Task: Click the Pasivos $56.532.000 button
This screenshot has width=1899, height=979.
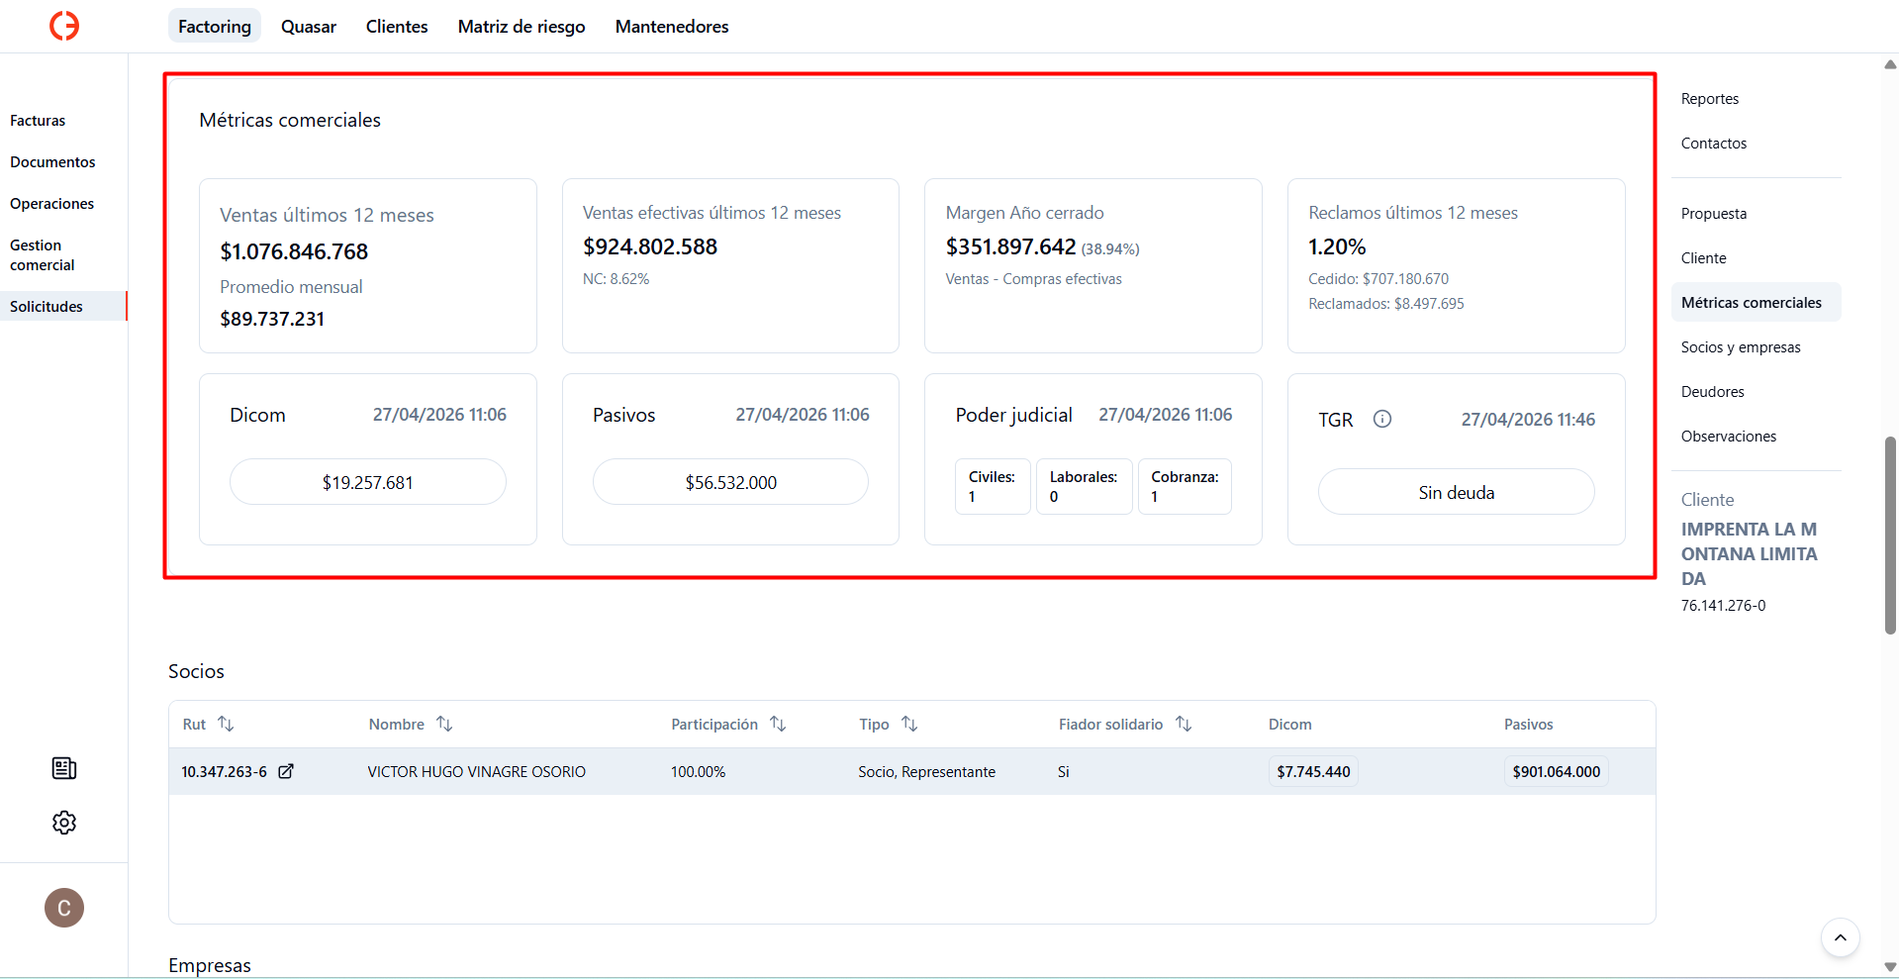Action: pyautogui.click(x=731, y=482)
